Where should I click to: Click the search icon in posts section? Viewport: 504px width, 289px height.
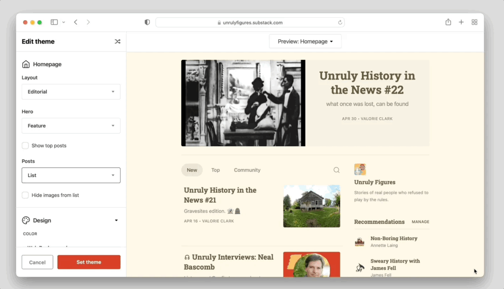tap(337, 170)
